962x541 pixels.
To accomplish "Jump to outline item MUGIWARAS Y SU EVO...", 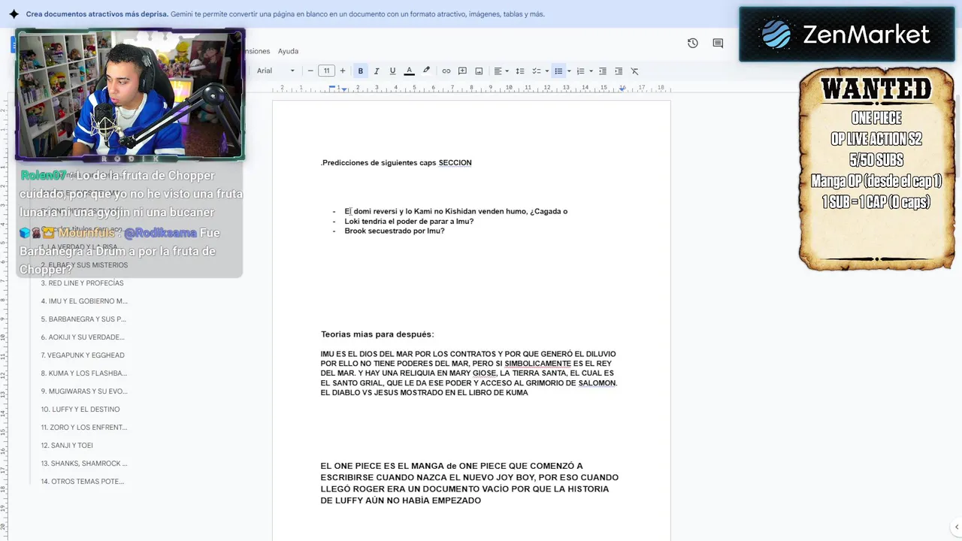I will pyautogui.click(x=84, y=391).
